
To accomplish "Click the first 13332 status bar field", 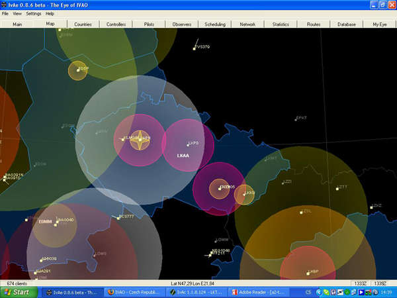I will click(361, 283).
